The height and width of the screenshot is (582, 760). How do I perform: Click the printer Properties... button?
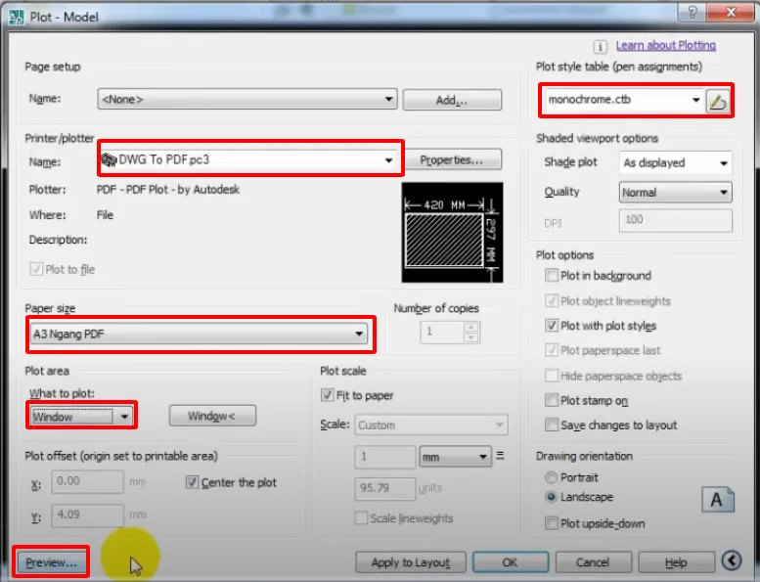(451, 159)
